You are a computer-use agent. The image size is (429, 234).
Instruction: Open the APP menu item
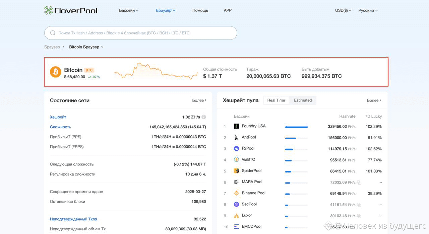coord(228,10)
